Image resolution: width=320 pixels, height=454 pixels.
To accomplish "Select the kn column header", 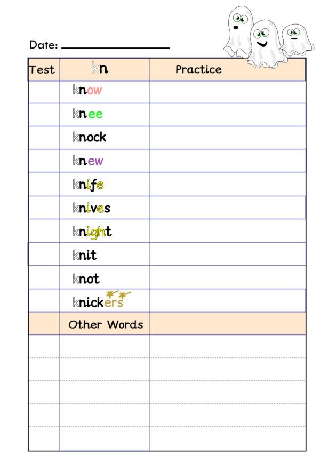I will coord(105,69).
